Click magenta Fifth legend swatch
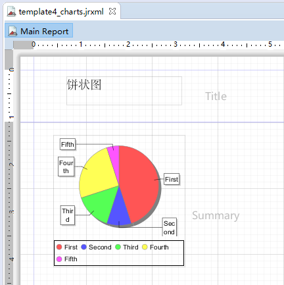 pos(59,259)
